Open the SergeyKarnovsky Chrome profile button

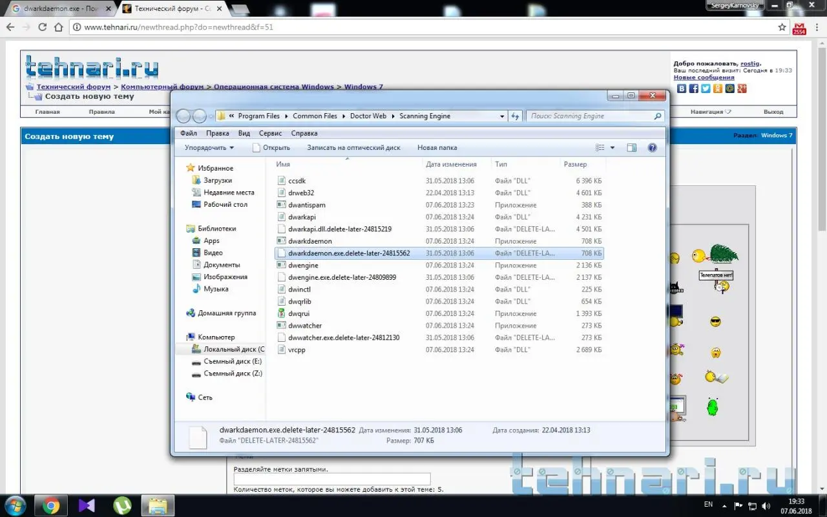click(735, 5)
